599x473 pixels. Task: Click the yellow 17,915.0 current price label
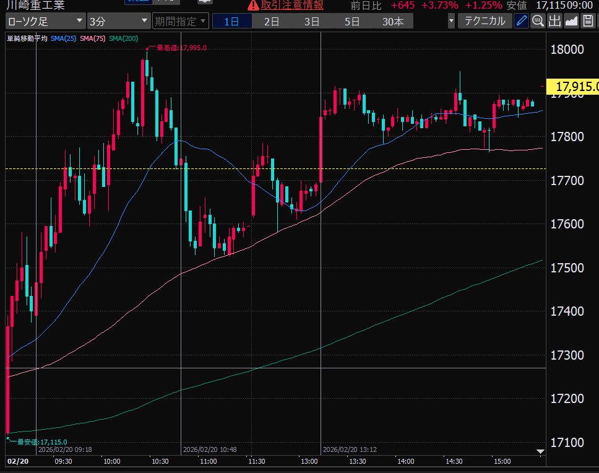(575, 87)
